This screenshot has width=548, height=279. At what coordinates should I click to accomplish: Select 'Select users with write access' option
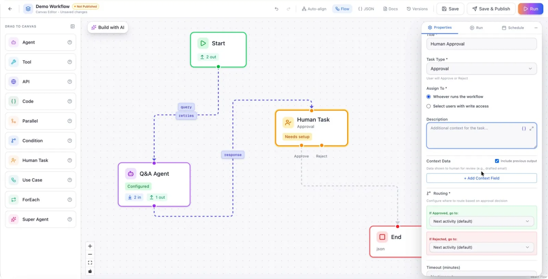click(428, 106)
